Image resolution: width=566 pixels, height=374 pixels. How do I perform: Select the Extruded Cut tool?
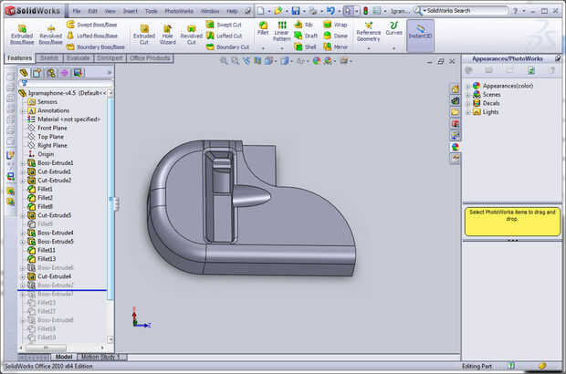(144, 33)
